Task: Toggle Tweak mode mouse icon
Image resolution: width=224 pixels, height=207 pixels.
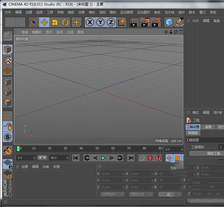Action: 7,127
